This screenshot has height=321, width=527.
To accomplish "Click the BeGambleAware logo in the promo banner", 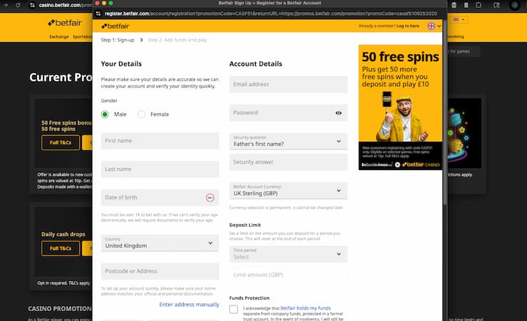I will tap(377, 164).
